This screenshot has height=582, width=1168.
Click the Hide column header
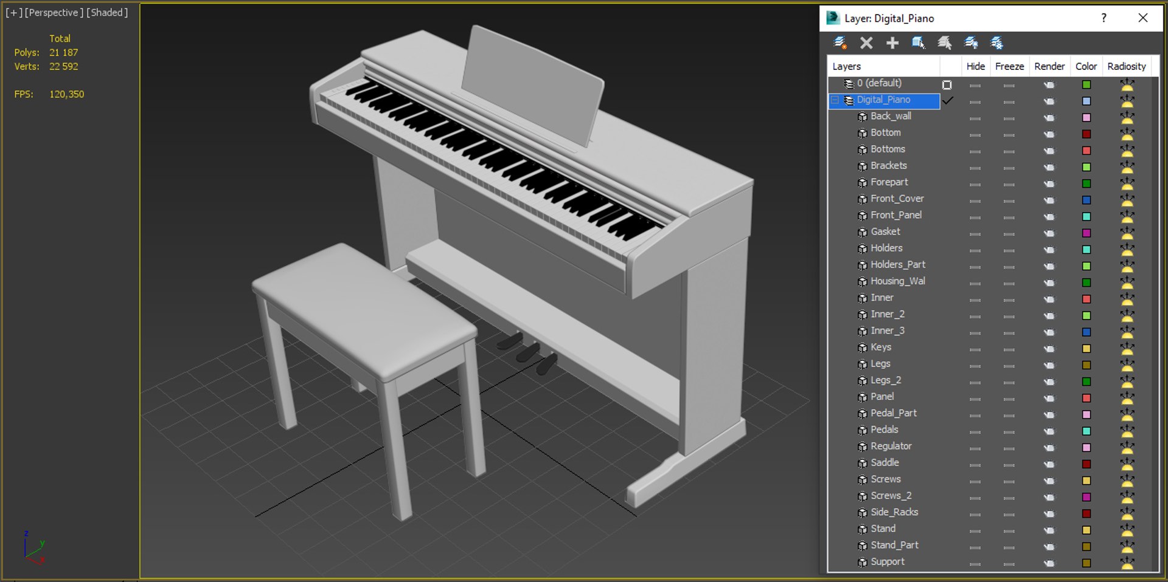[x=975, y=66]
